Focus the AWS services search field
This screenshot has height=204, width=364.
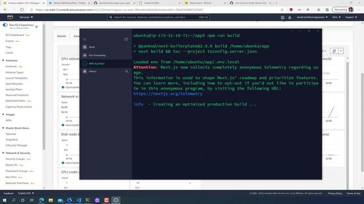coord(158,17)
